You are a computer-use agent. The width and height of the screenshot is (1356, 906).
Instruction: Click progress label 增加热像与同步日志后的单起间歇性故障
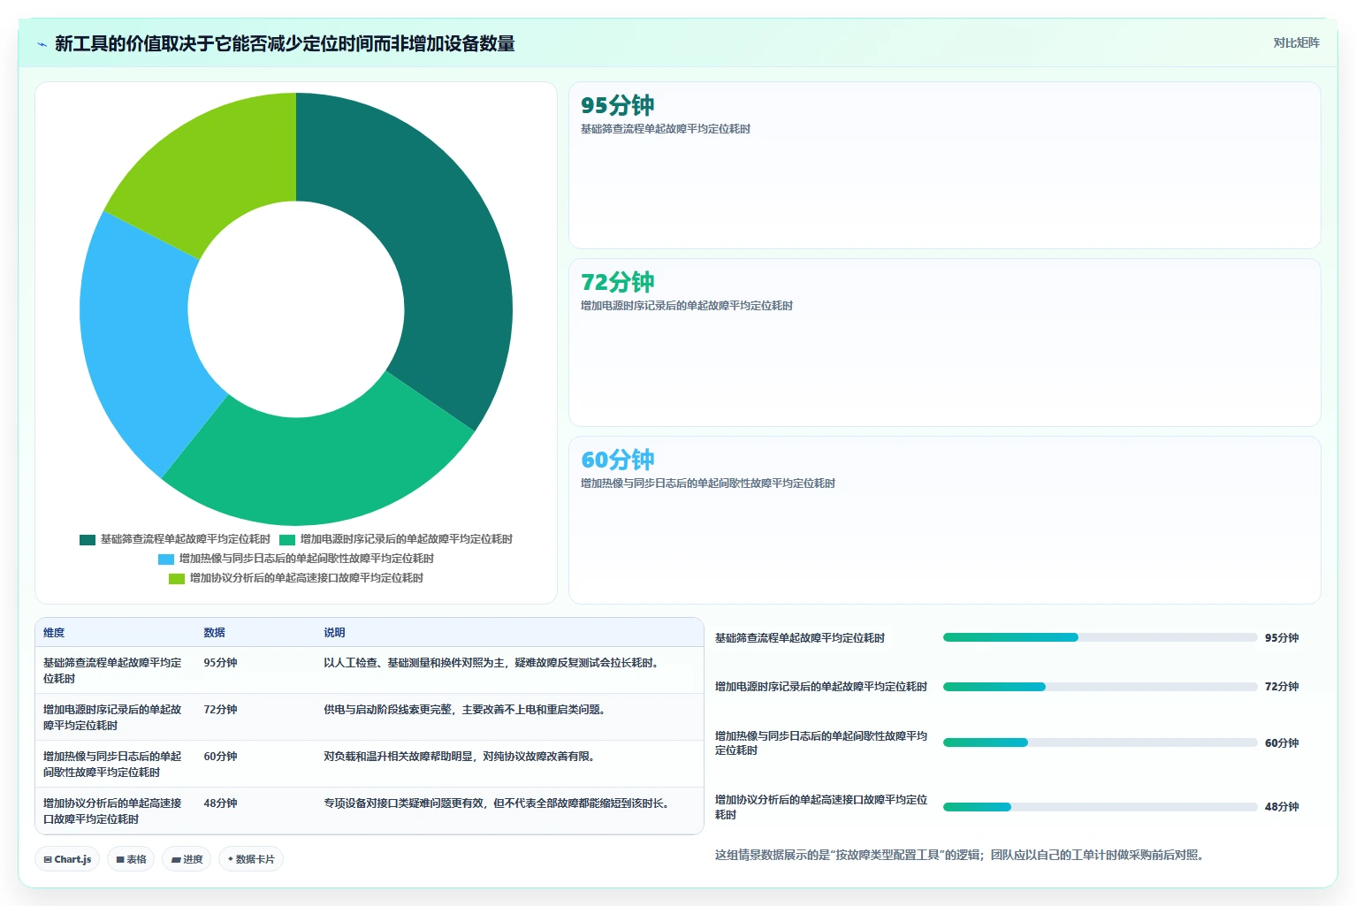(821, 742)
